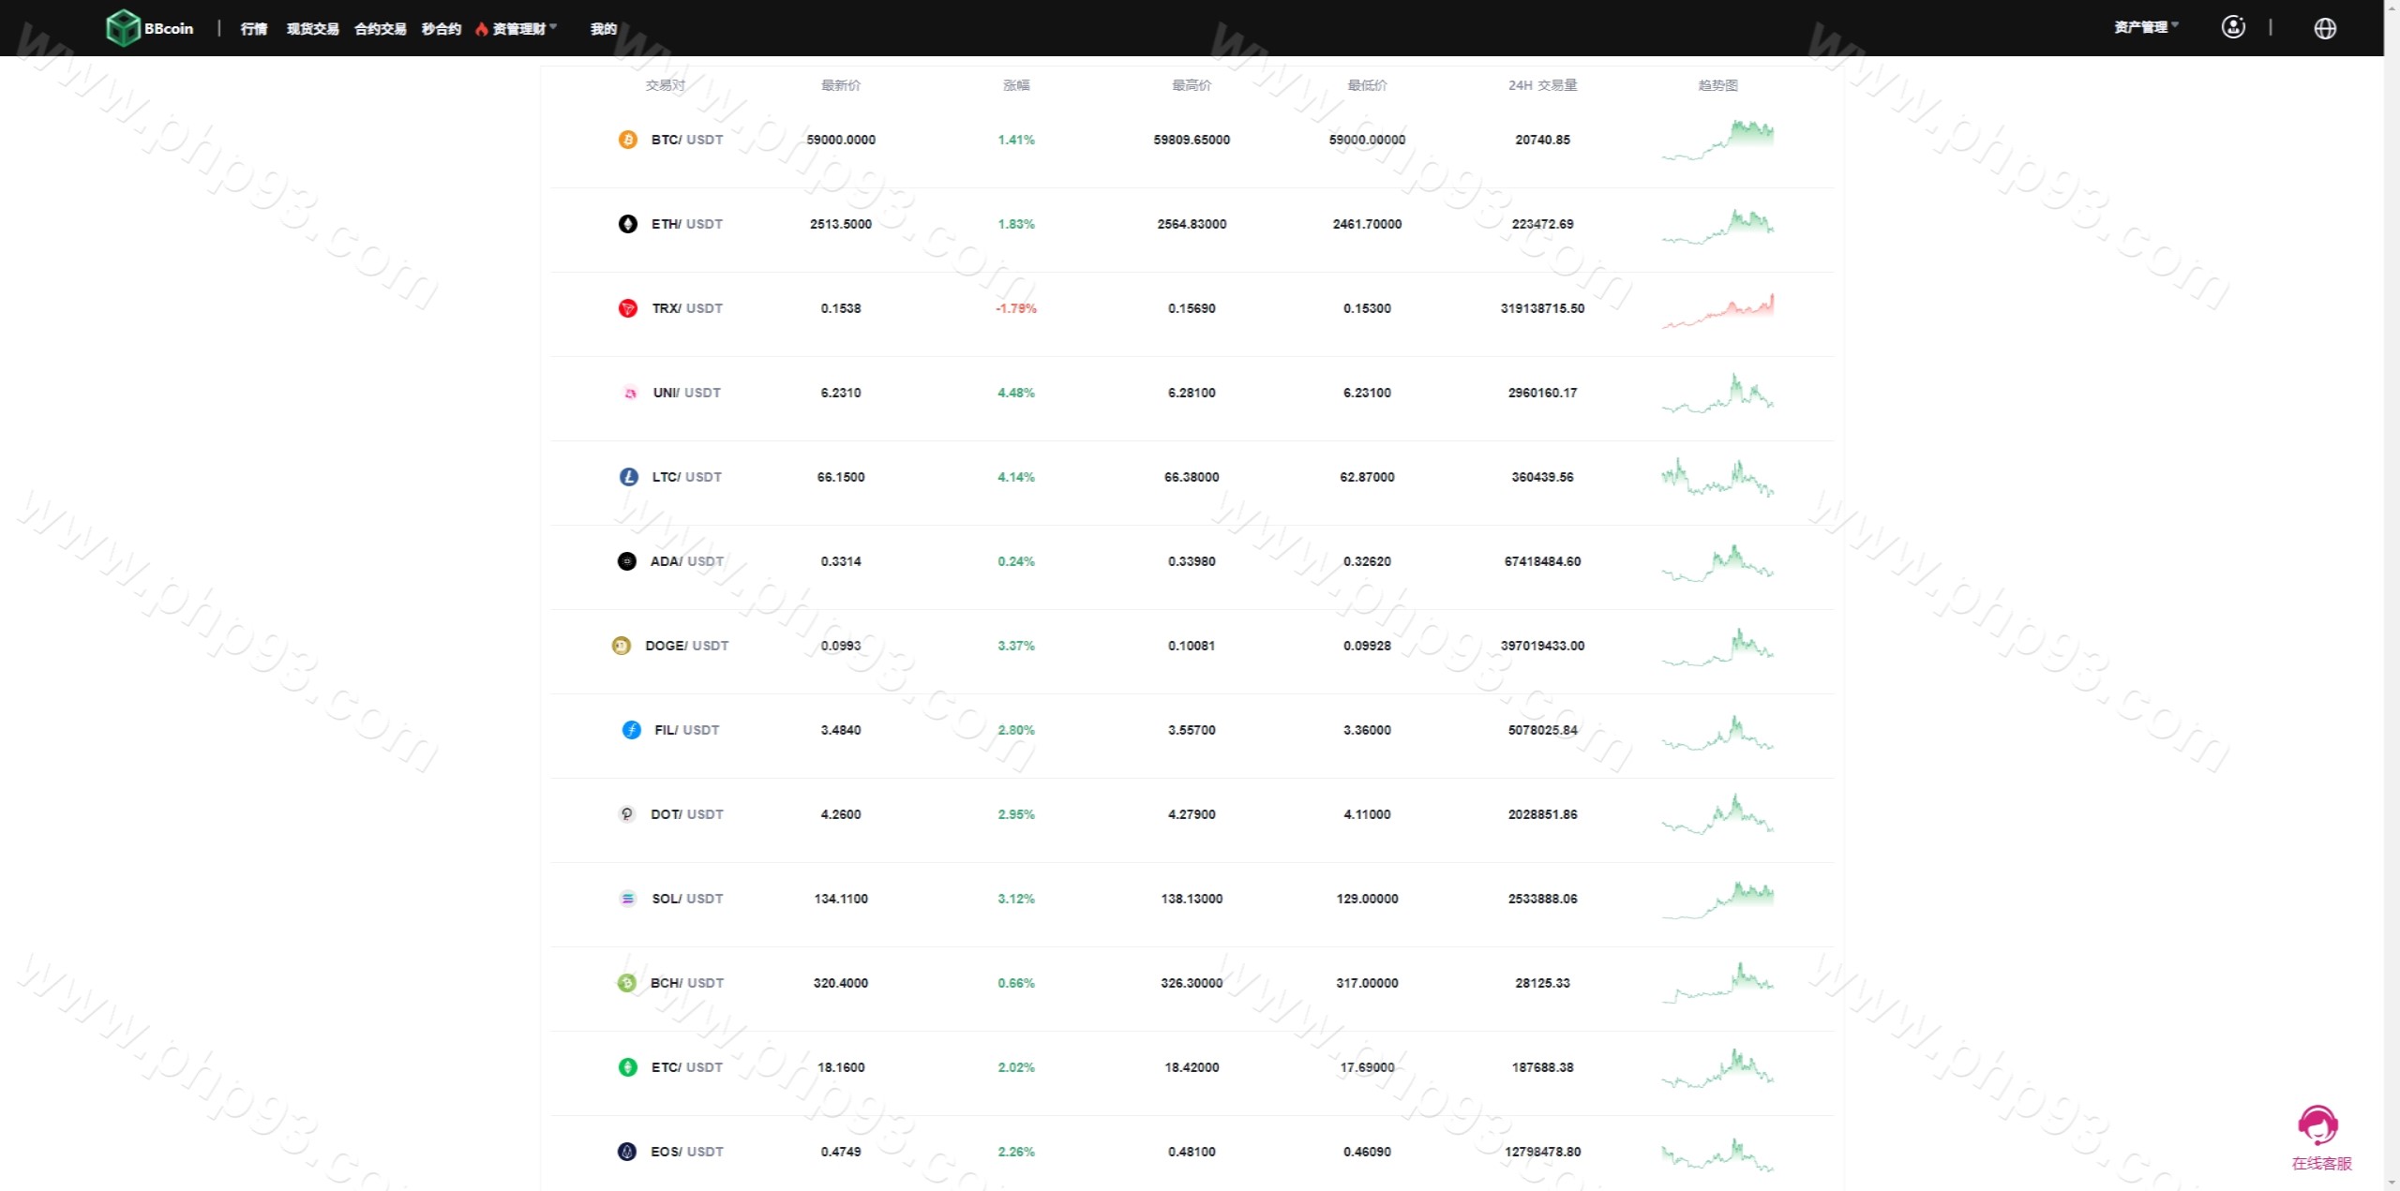Open the user profile icon
Image resolution: width=2400 pixels, height=1191 pixels.
2233,27
